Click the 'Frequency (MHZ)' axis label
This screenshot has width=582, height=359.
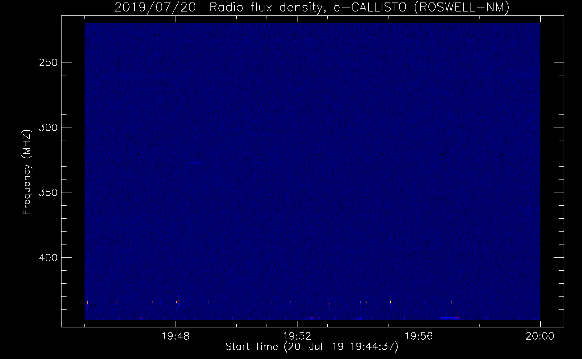coord(27,172)
